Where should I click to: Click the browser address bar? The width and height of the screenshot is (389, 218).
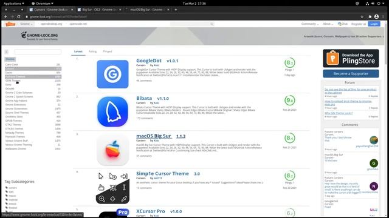tap(191, 16)
